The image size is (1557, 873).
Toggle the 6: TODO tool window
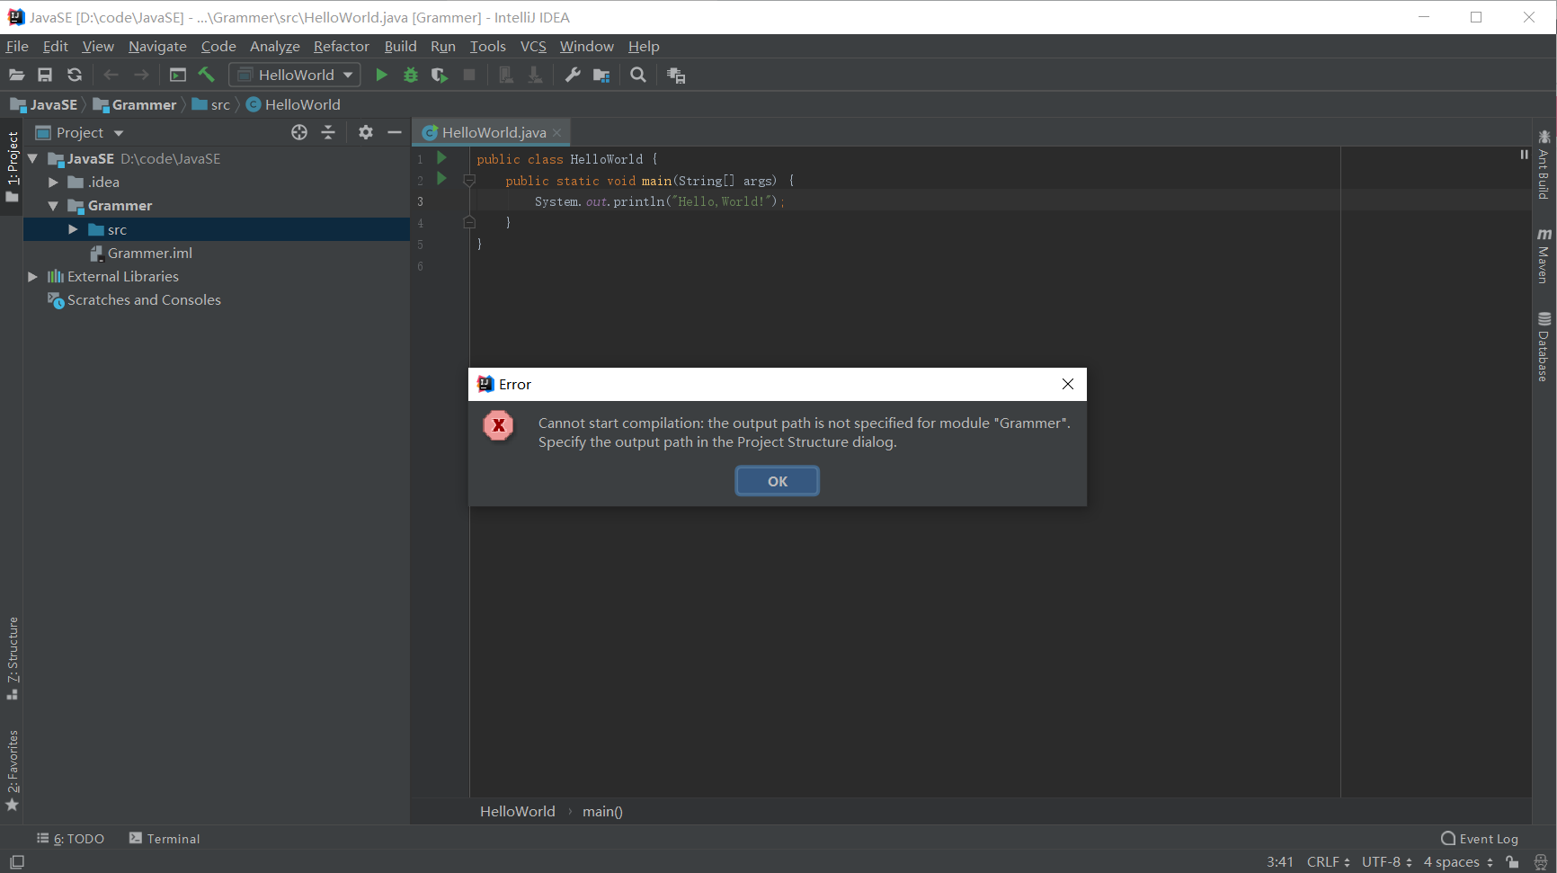(x=70, y=839)
